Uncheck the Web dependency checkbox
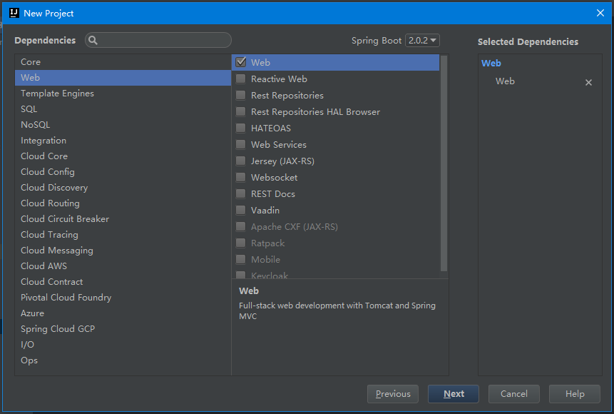The width and height of the screenshot is (614, 414). [241, 62]
